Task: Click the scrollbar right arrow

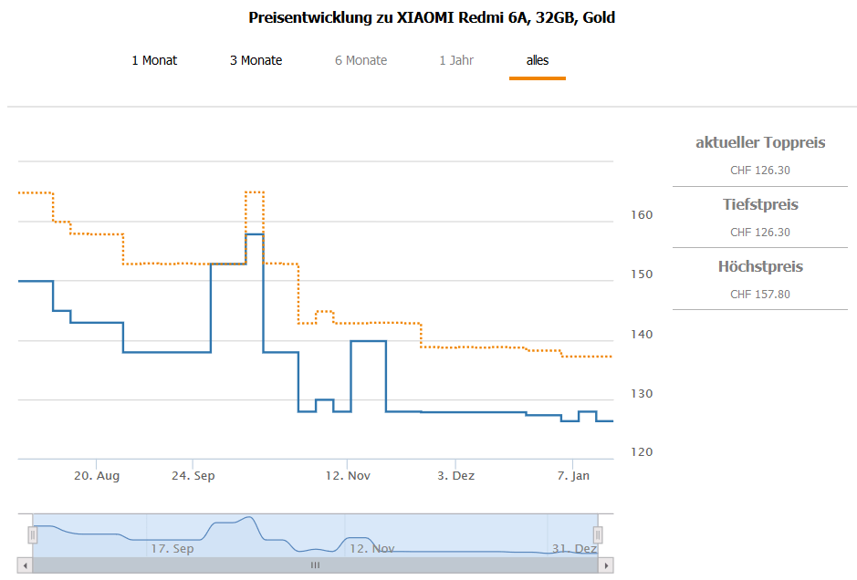Action: point(606,565)
